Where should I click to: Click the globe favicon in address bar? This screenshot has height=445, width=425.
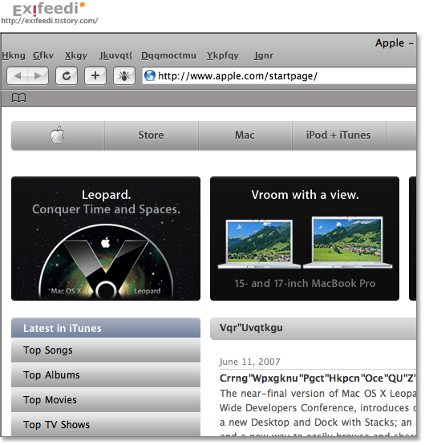click(150, 76)
